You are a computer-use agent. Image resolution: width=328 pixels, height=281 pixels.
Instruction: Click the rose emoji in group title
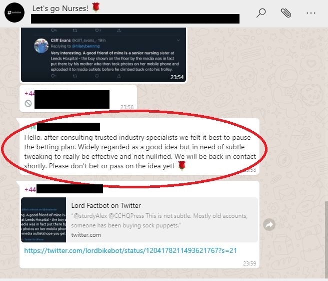pos(96,8)
